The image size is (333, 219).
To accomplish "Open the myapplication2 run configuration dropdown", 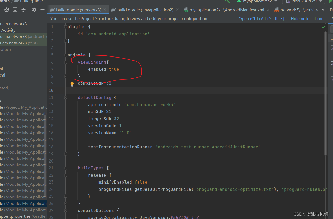I will click(x=257, y=2).
